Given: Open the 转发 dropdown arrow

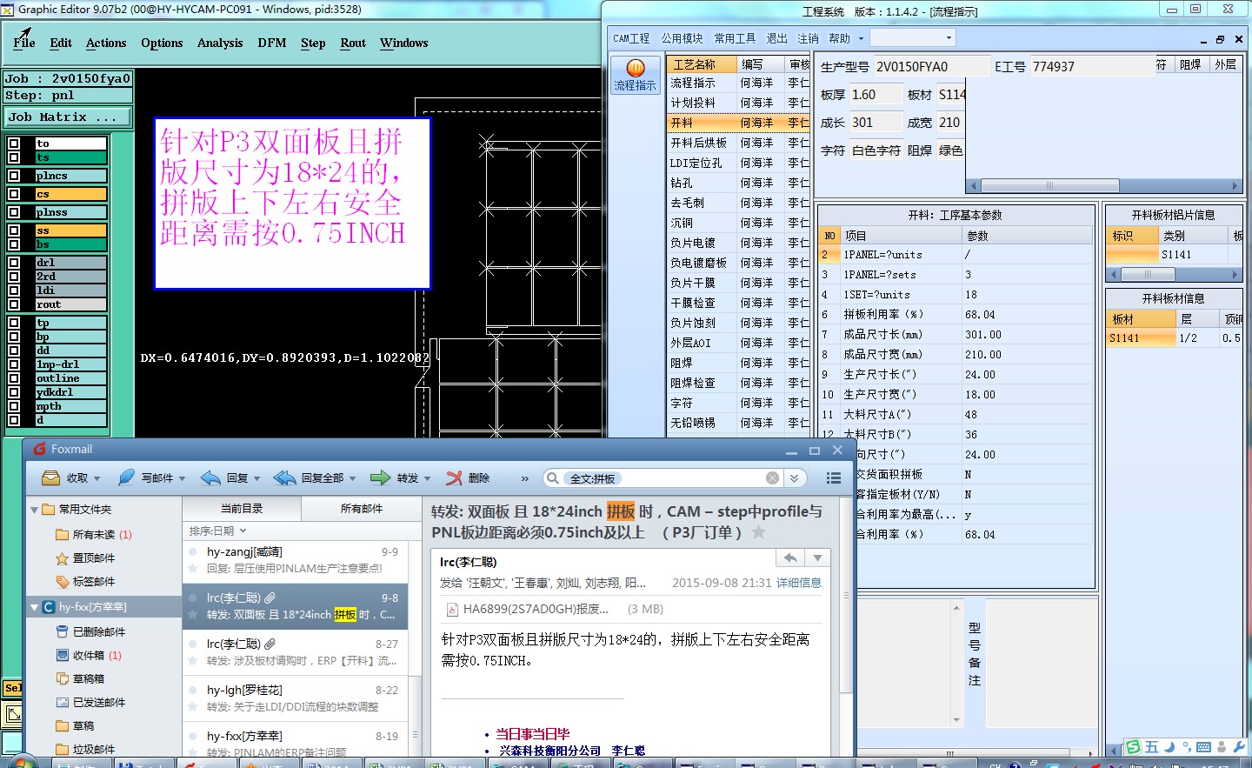Looking at the screenshot, I should (427, 479).
